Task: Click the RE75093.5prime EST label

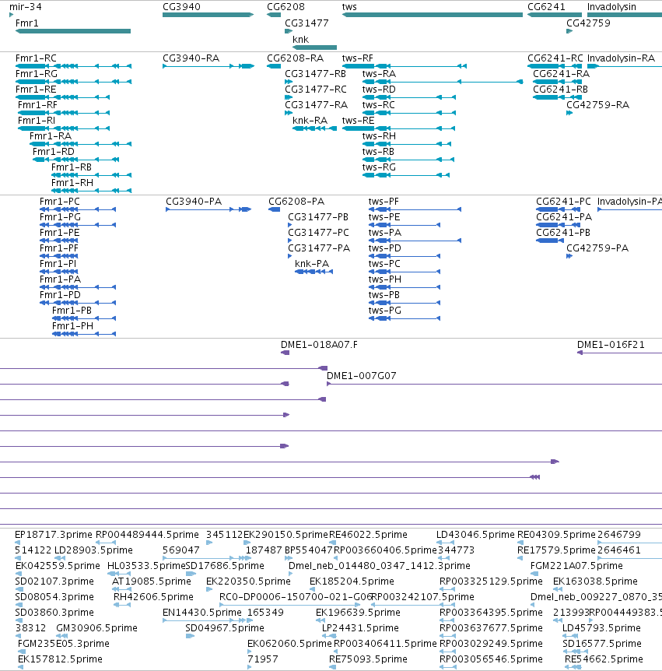Action: (368, 659)
